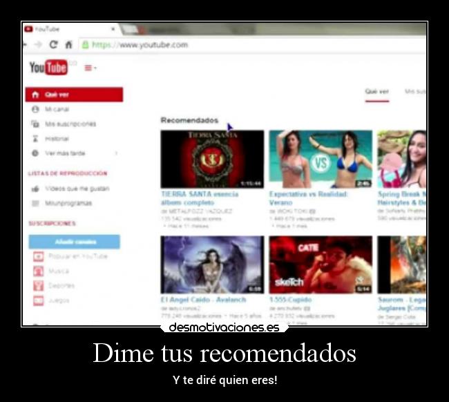Open Ver más tarde in the sidebar

coord(65,153)
